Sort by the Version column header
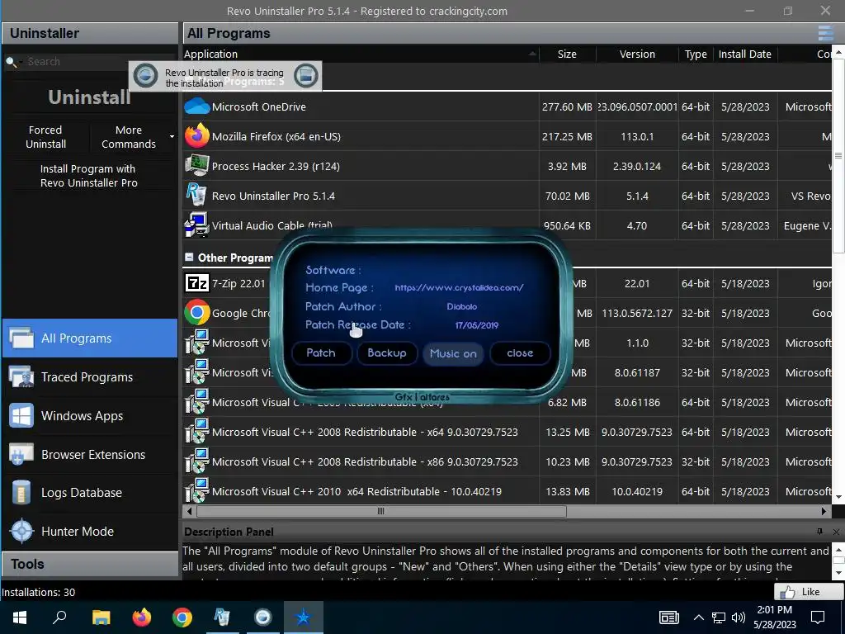 pos(637,54)
